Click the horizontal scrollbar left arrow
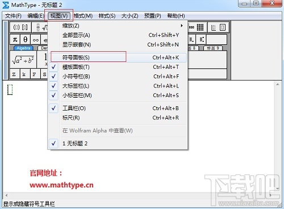 pyautogui.click(x=6, y=195)
